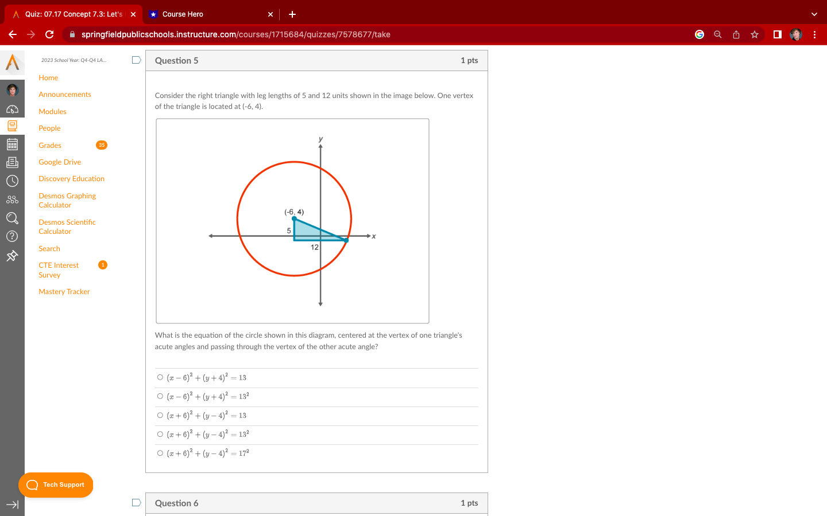The height and width of the screenshot is (516, 827).
Task: Select answer (x−6)²+(y+4)²=13
Action: click(x=160, y=377)
